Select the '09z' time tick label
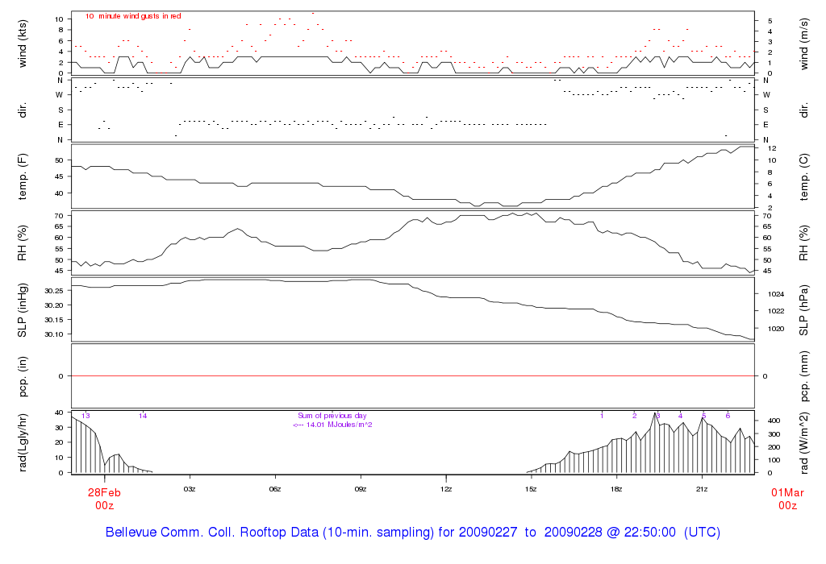 (361, 489)
